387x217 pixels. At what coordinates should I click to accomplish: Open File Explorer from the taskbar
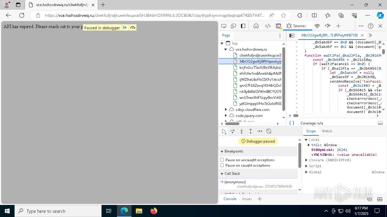139,211
